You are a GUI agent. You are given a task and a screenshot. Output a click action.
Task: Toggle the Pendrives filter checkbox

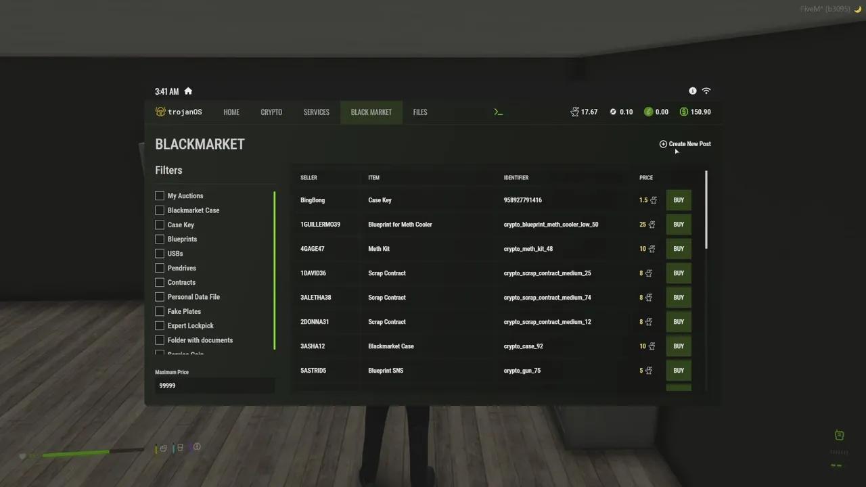[160, 268]
